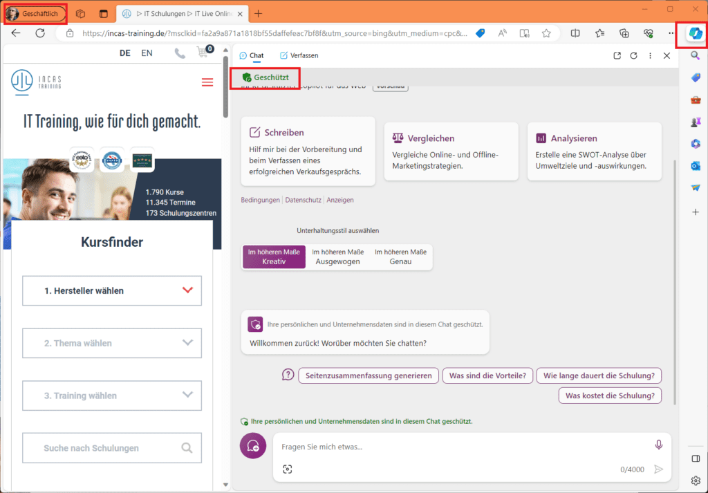Image resolution: width=708 pixels, height=493 pixels.
Task: Activate the microphone voice input icon
Action: point(659,445)
